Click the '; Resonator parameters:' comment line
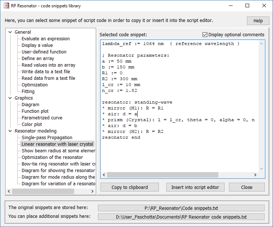Image resolution: width=273 pixels, height=227 pixels. [135, 55]
